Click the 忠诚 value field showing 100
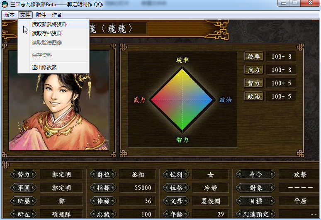Viewport: 321px width, 220px height. [x=137, y=214]
